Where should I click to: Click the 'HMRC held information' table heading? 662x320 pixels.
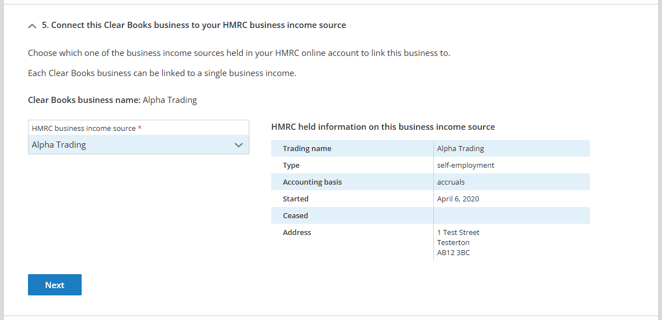click(x=383, y=126)
